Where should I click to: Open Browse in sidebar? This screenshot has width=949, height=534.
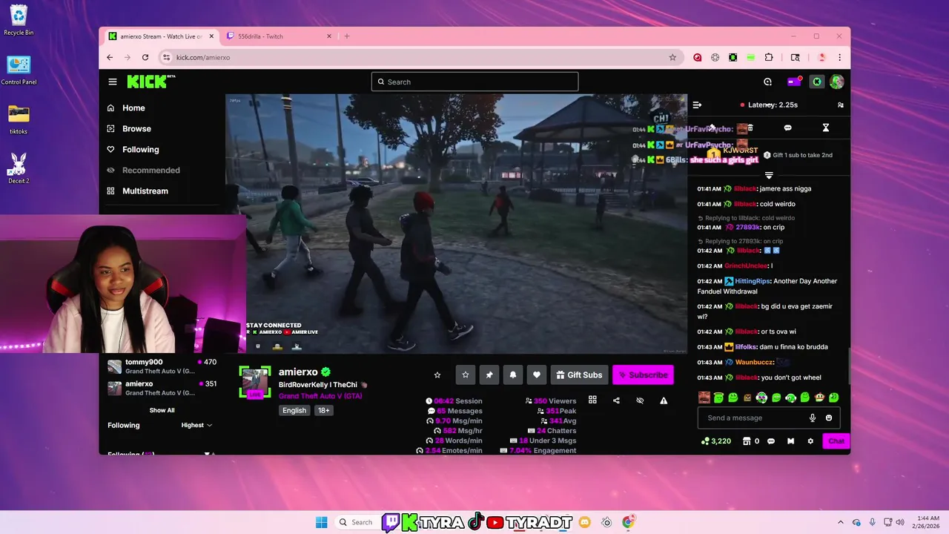click(136, 128)
